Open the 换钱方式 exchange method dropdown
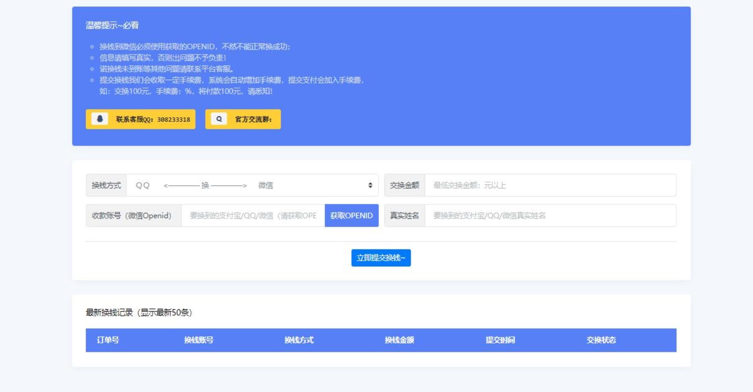The height and width of the screenshot is (392, 753). coord(253,185)
